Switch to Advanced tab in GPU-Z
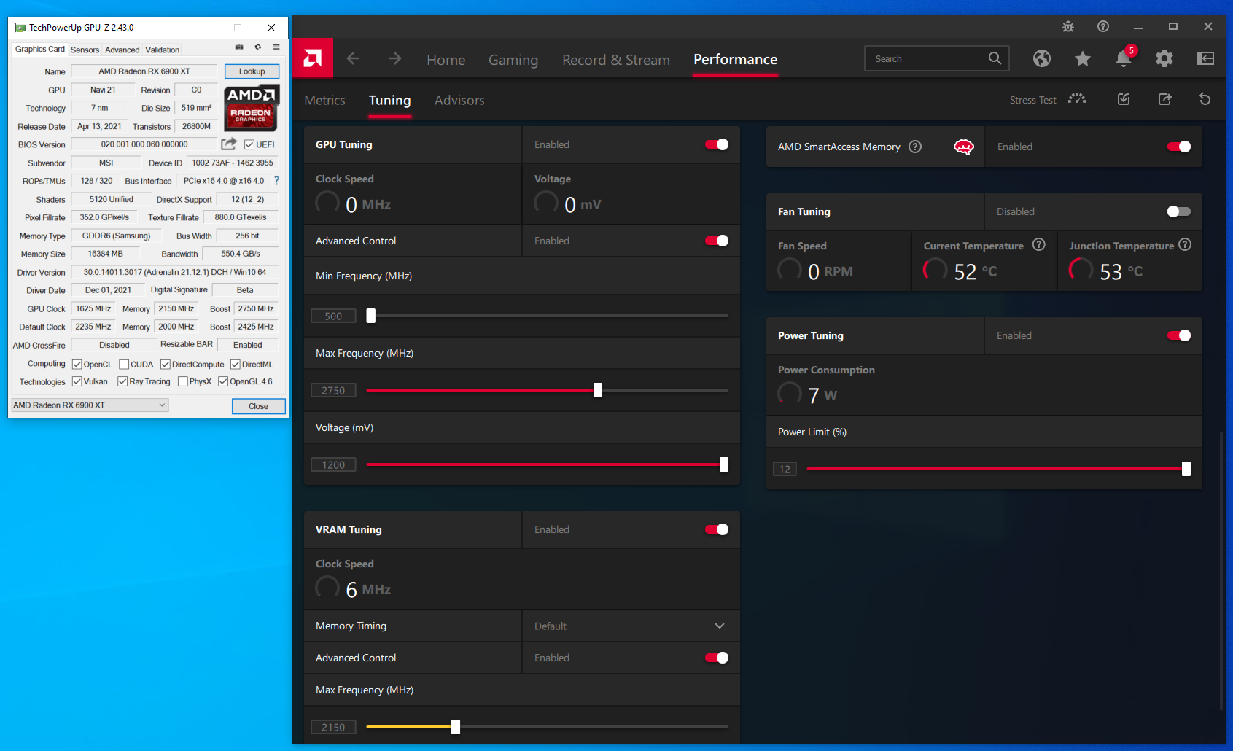 122,50
